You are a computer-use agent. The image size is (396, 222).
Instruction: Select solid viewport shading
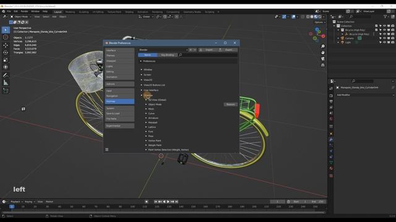click(x=312, y=17)
